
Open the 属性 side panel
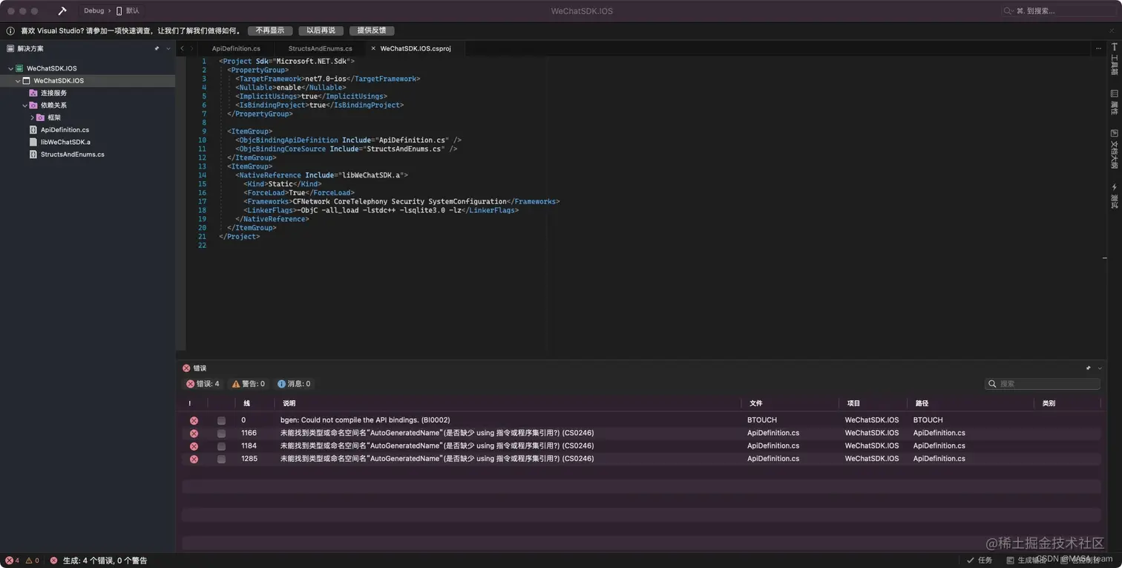(1114, 102)
